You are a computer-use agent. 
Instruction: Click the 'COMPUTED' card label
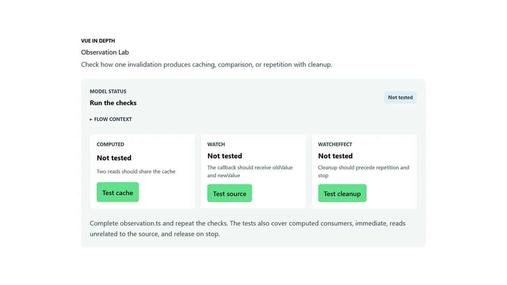111,144
